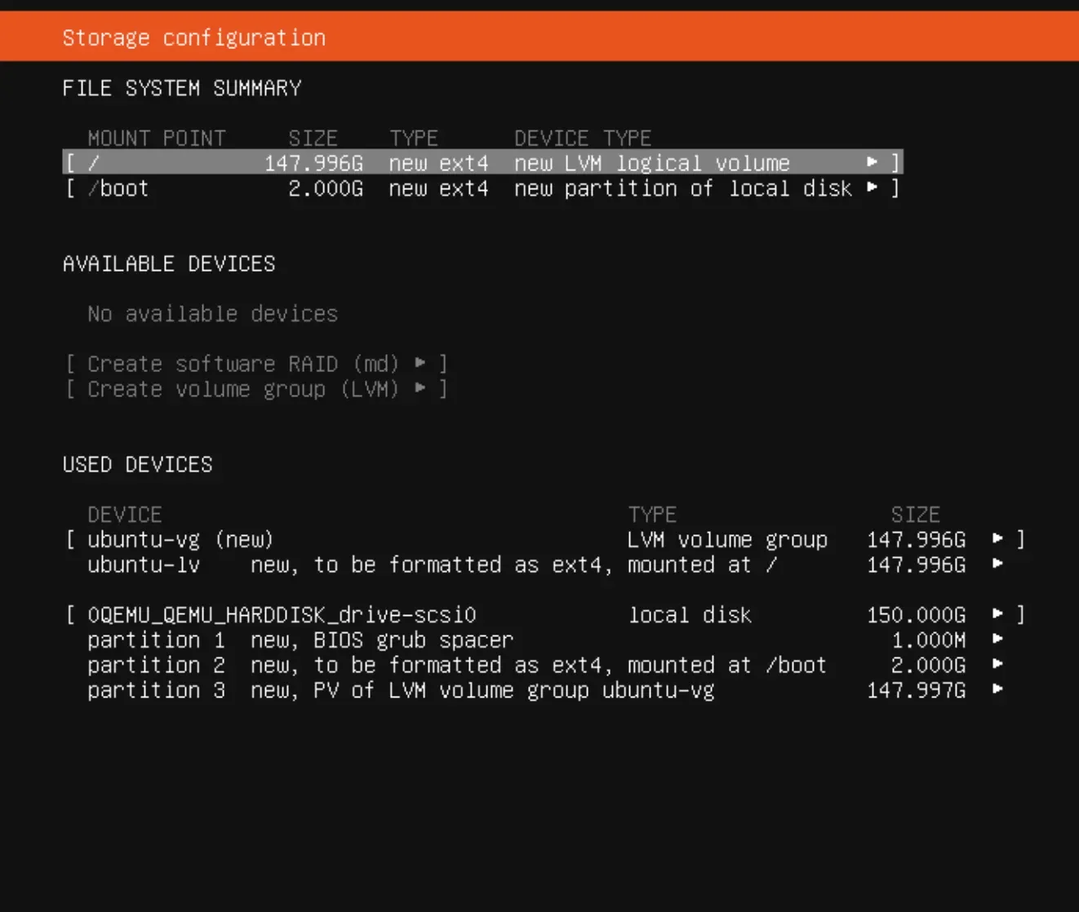The width and height of the screenshot is (1079, 912).
Task: Expand the ubuntu-vg LVM volume group arrow
Action: [x=997, y=538]
